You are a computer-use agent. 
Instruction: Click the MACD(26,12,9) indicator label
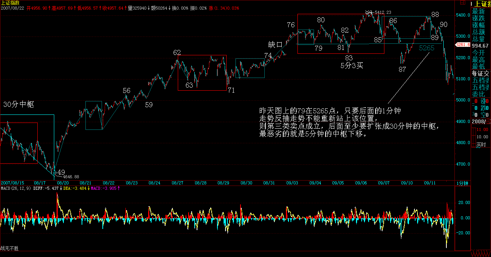coord(15,188)
